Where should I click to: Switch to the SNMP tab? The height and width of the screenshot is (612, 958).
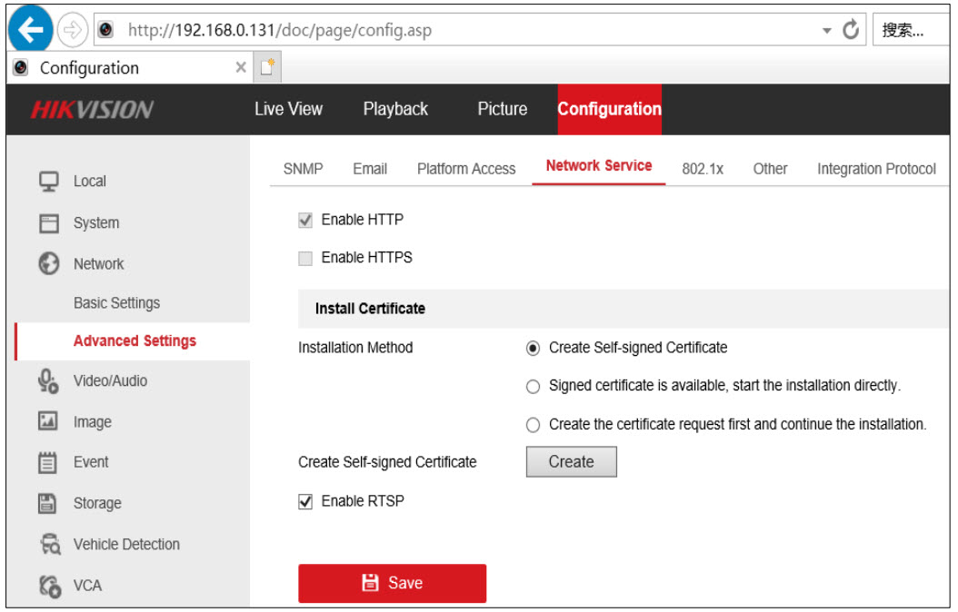coord(303,169)
